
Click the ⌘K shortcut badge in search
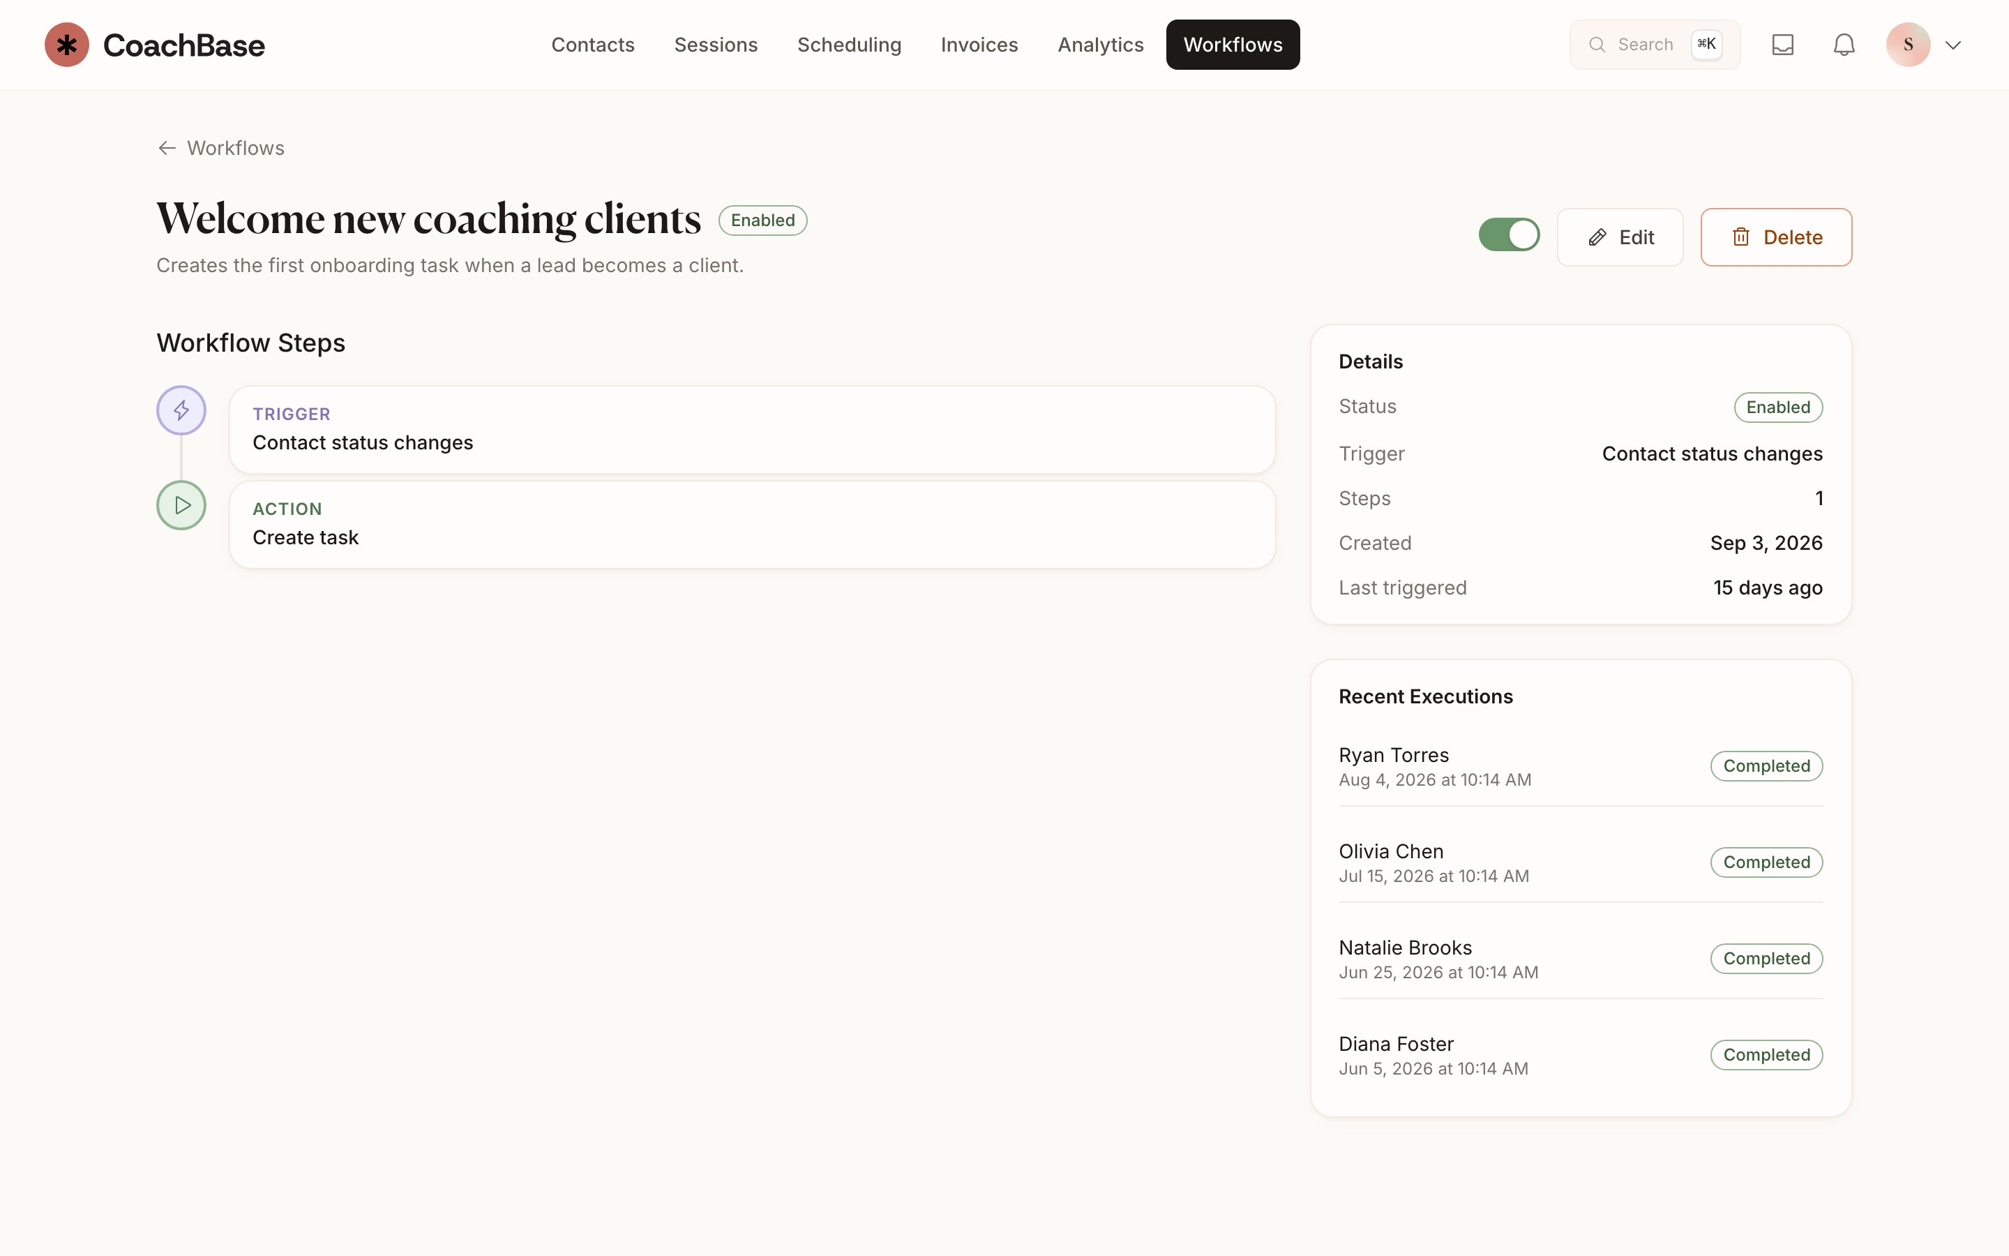coord(1707,44)
